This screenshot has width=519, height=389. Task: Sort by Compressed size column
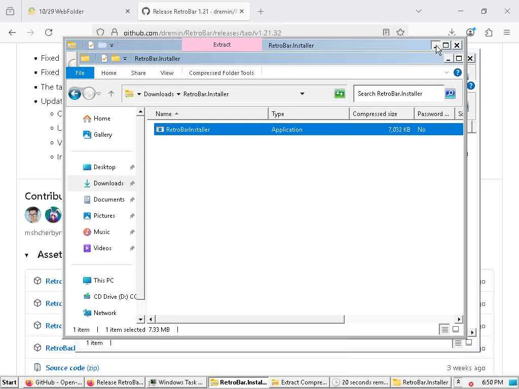pyautogui.click(x=382, y=114)
